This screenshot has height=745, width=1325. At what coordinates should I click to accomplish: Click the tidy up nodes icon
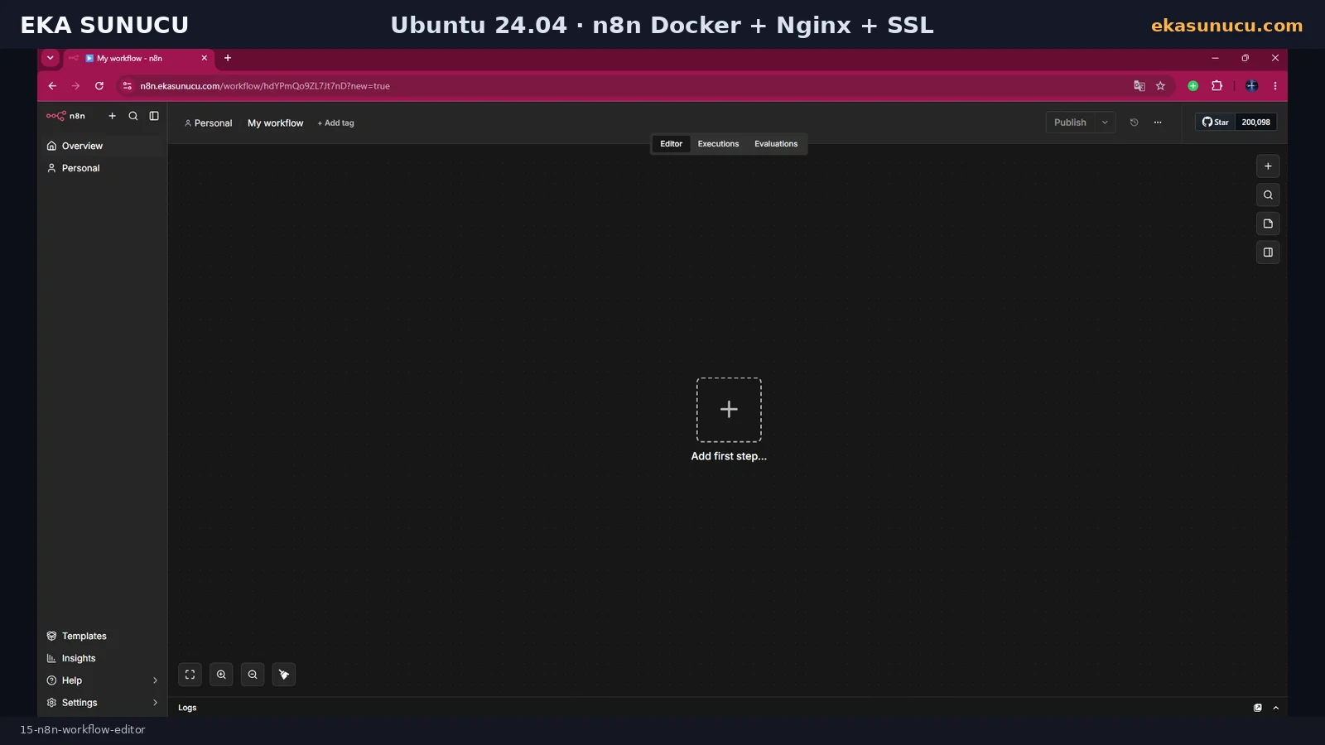pyautogui.click(x=284, y=675)
